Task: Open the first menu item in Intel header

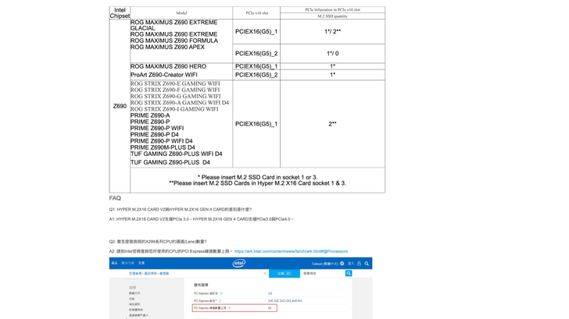Action: pyautogui.click(x=114, y=263)
